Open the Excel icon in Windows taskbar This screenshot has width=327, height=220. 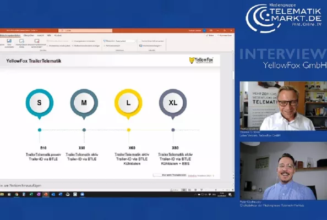31,194
